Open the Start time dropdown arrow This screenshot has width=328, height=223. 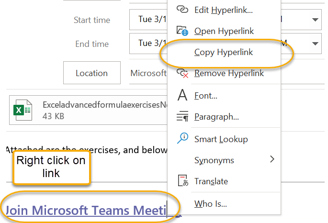pos(315,20)
